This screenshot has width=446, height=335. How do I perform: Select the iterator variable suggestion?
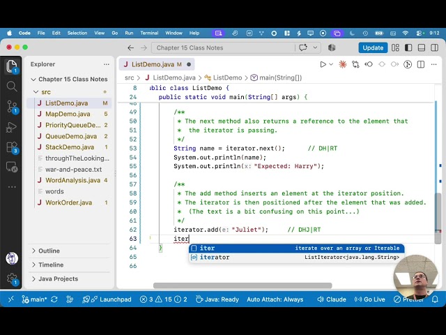296,258
